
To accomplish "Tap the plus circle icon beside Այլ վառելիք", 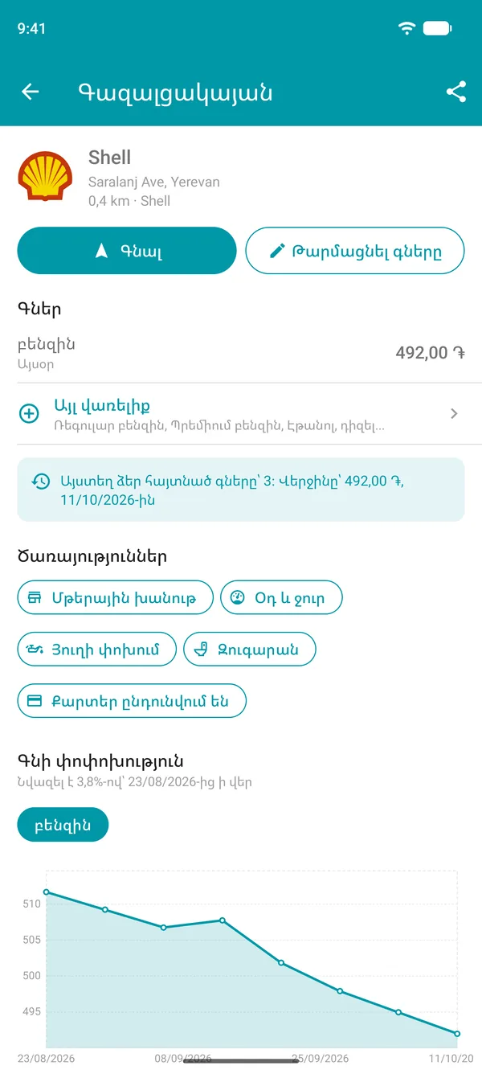I will 28,414.
